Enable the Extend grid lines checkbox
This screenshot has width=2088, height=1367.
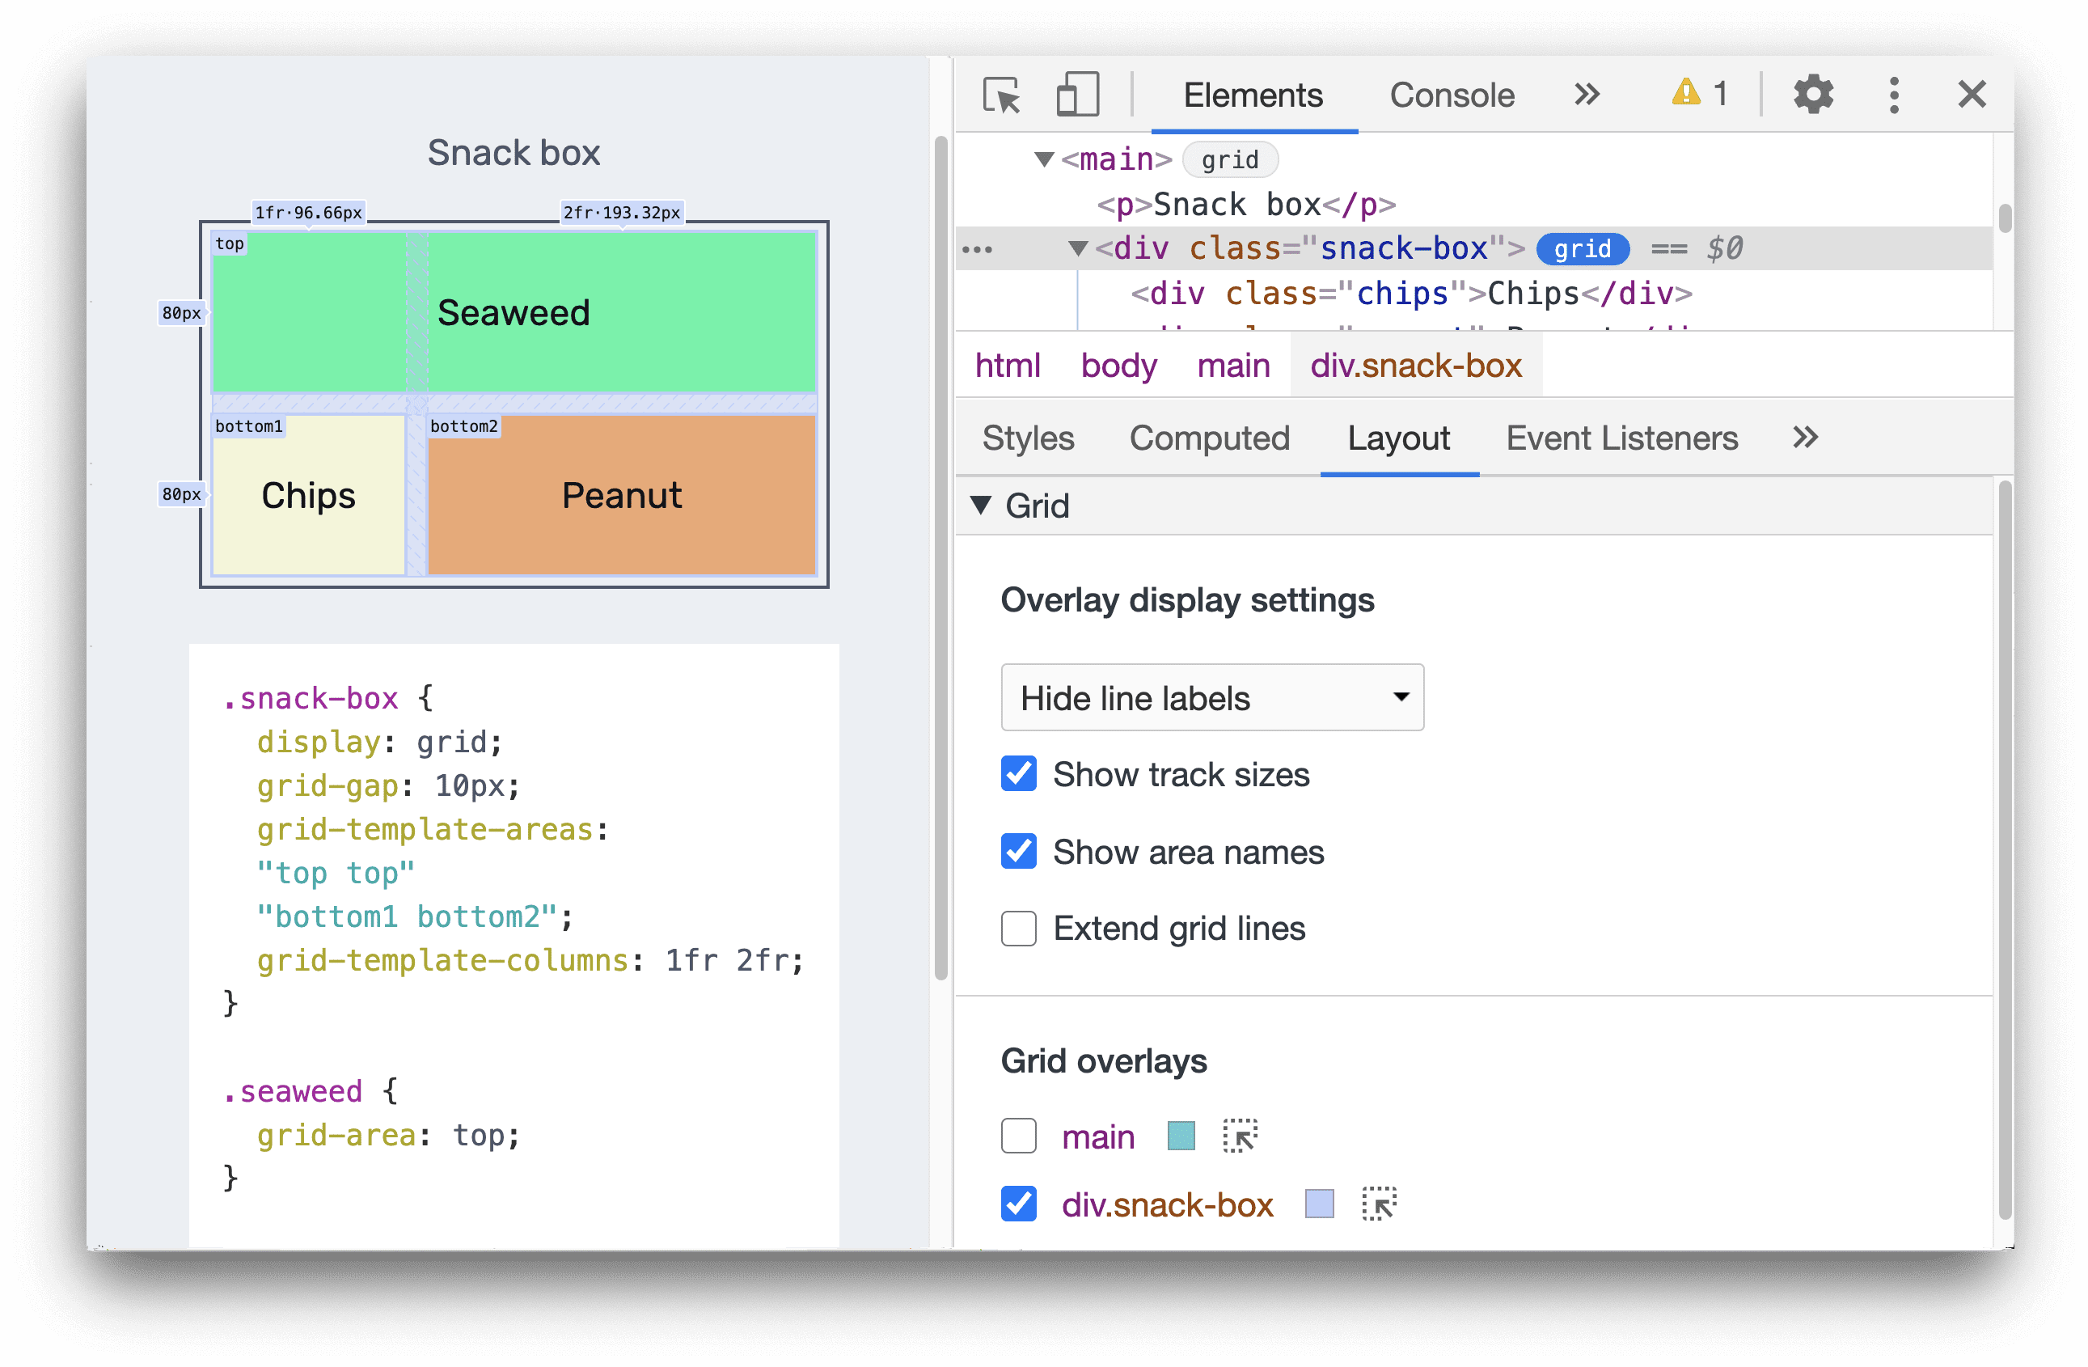[1014, 929]
